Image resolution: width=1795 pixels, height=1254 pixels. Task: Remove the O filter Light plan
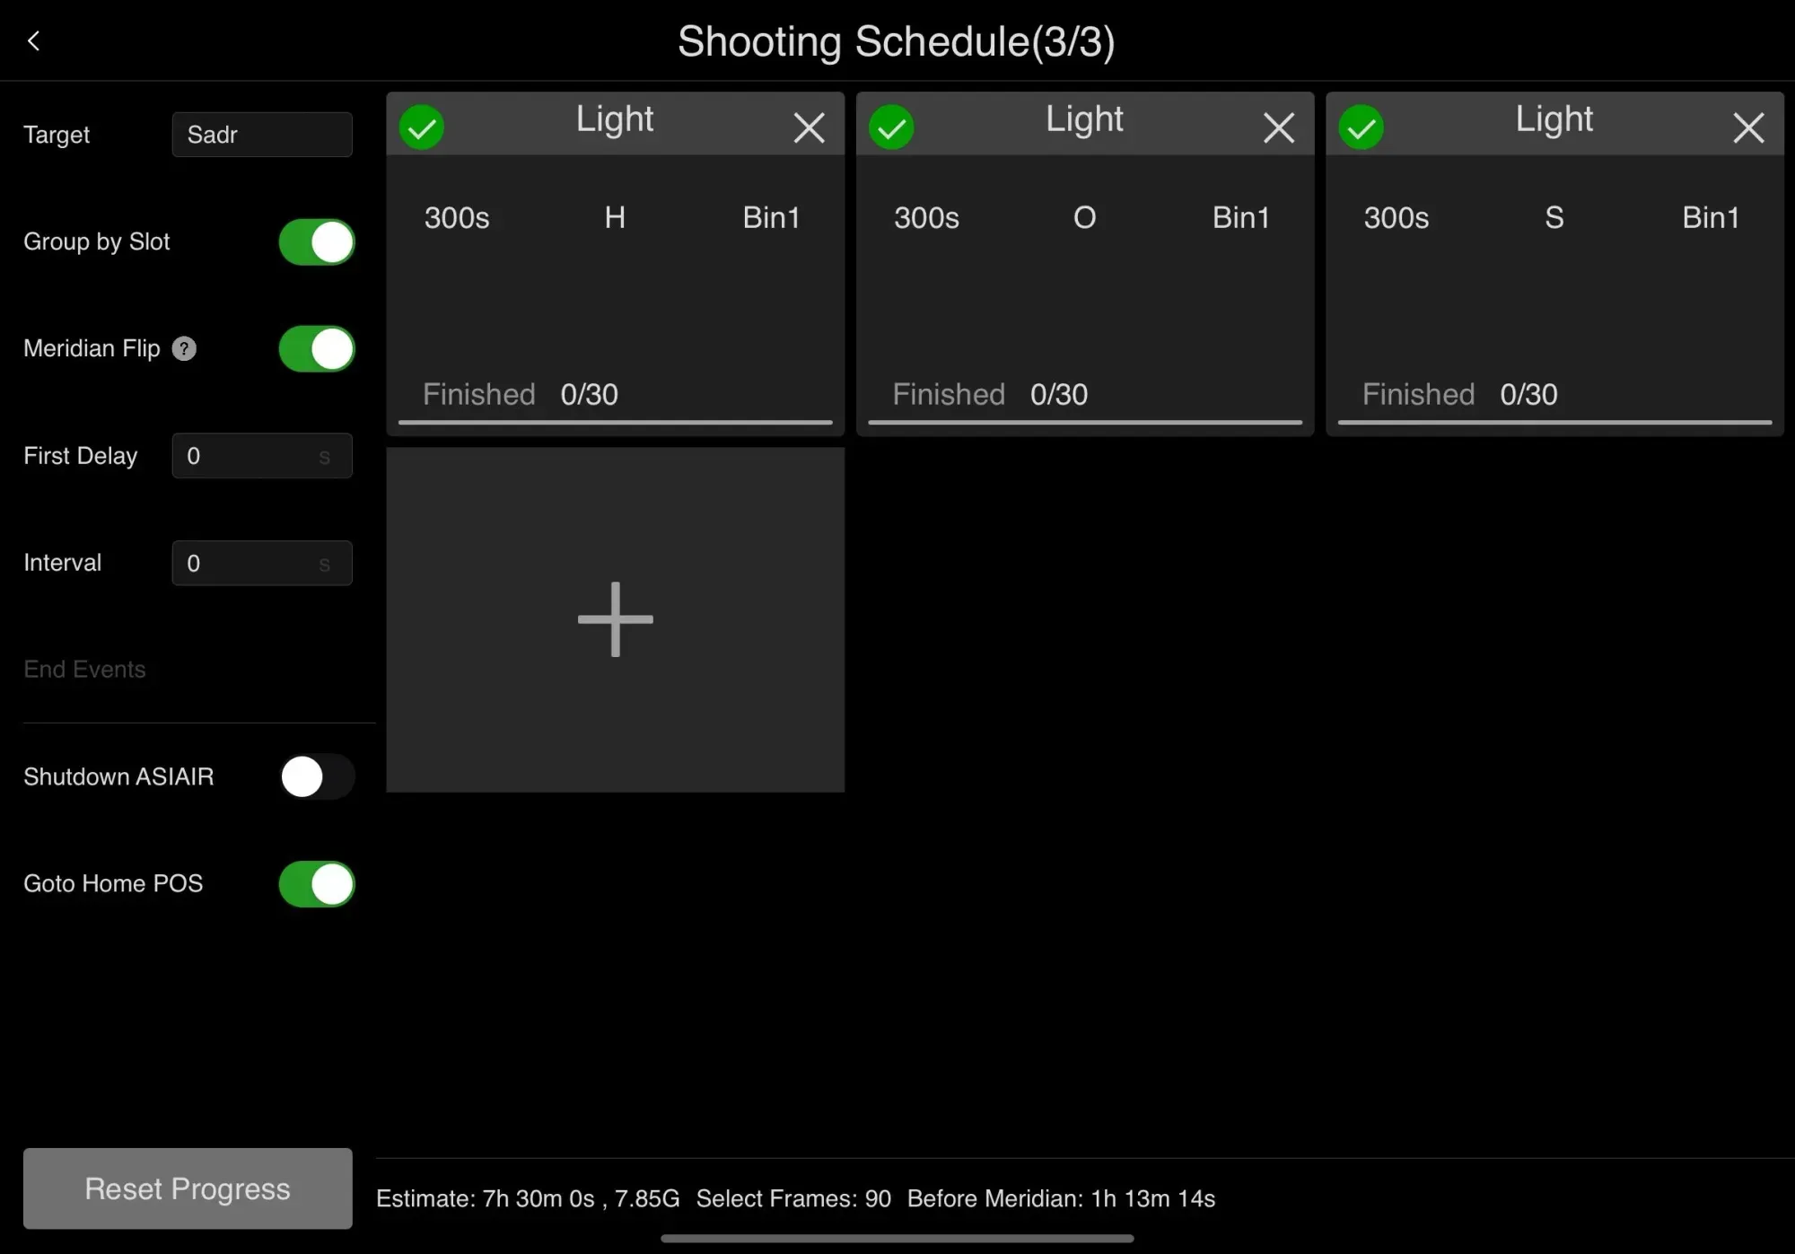click(1278, 127)
